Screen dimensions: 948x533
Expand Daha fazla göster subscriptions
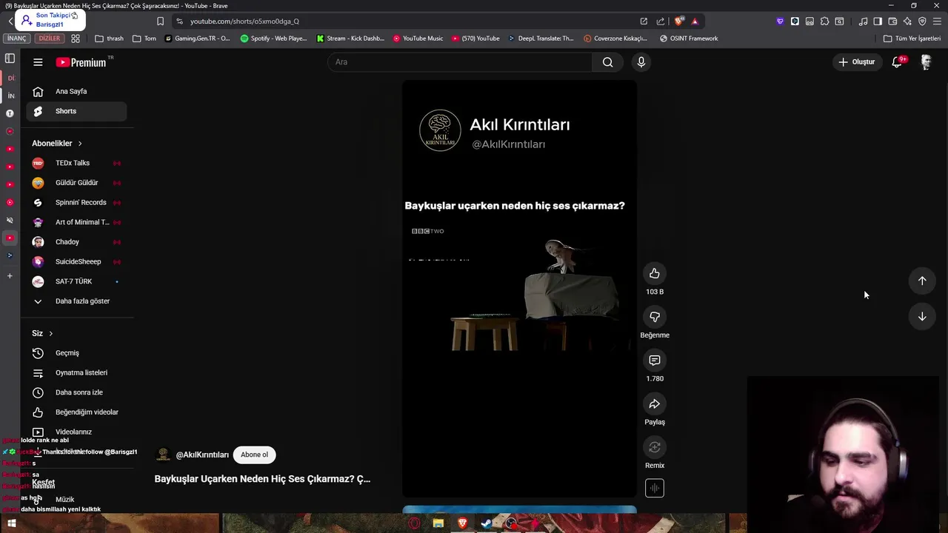tap(76, 301)
